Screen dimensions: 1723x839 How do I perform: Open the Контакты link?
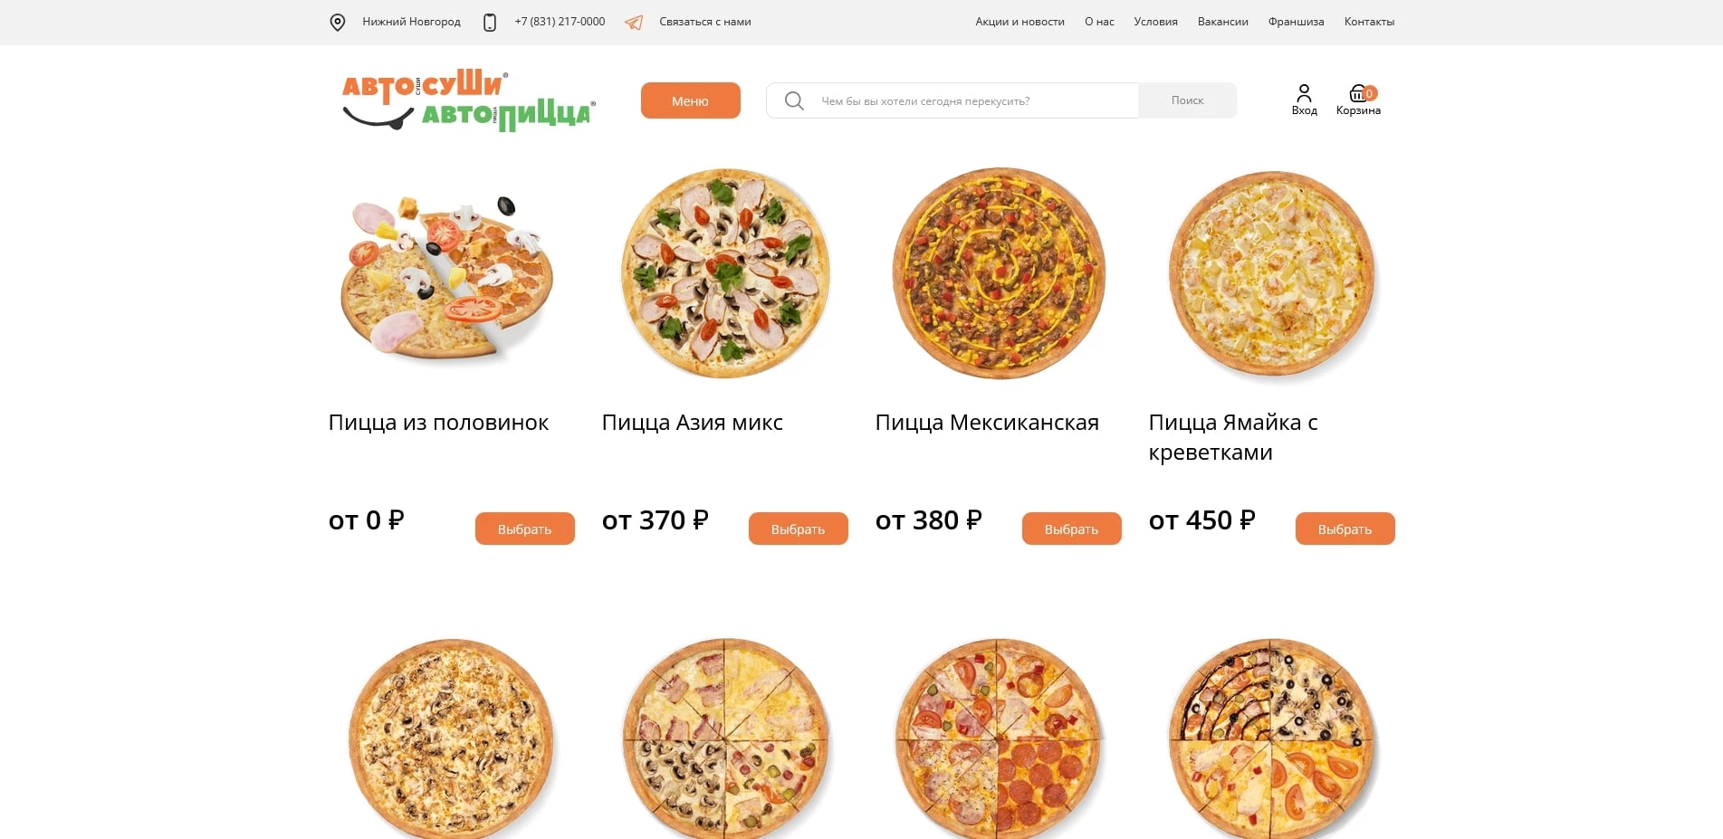(1369, 22)
